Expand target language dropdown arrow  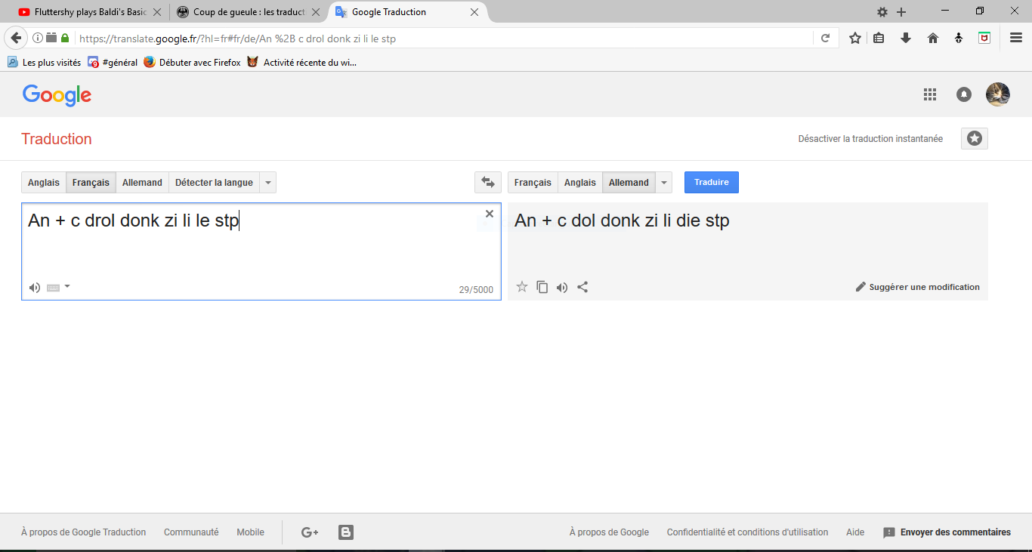(x=663, y=183)
